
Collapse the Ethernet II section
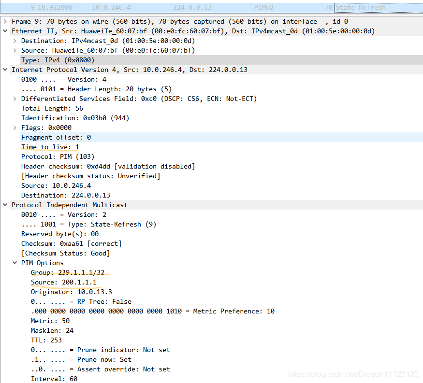click(5, 31)
